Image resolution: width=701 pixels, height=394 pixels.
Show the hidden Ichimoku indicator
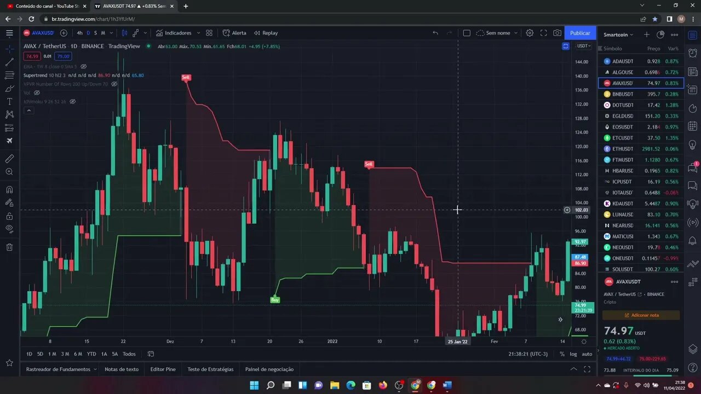coord(72,101)
